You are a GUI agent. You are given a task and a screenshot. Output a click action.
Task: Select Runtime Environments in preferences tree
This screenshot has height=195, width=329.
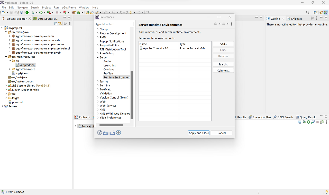[x=116, y=78]
